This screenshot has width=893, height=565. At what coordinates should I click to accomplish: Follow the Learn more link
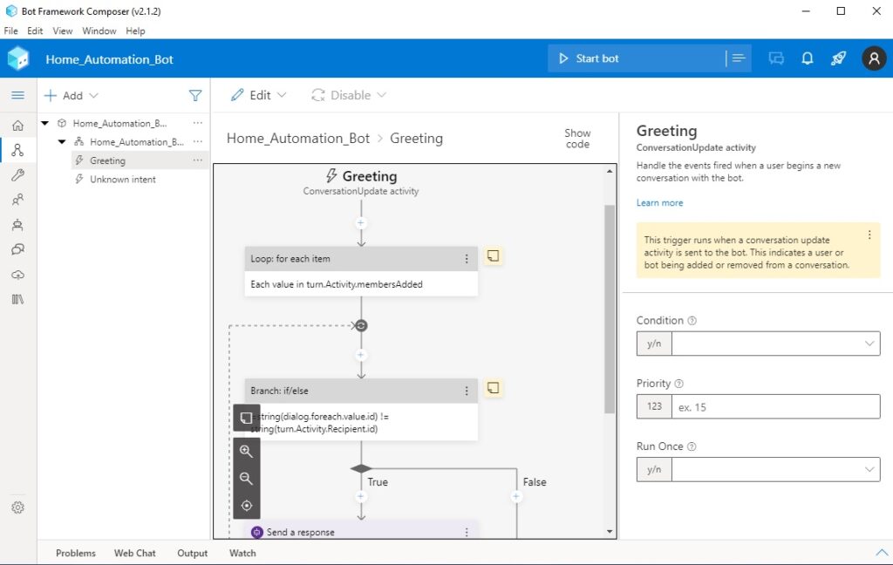pyautogui.click(x=659, y=202)
